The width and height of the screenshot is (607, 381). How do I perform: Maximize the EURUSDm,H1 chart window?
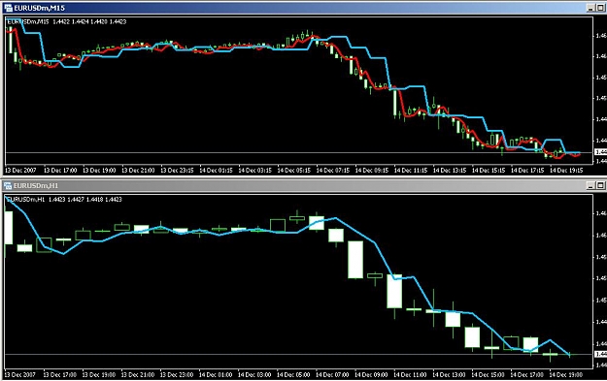click(600, 186)
